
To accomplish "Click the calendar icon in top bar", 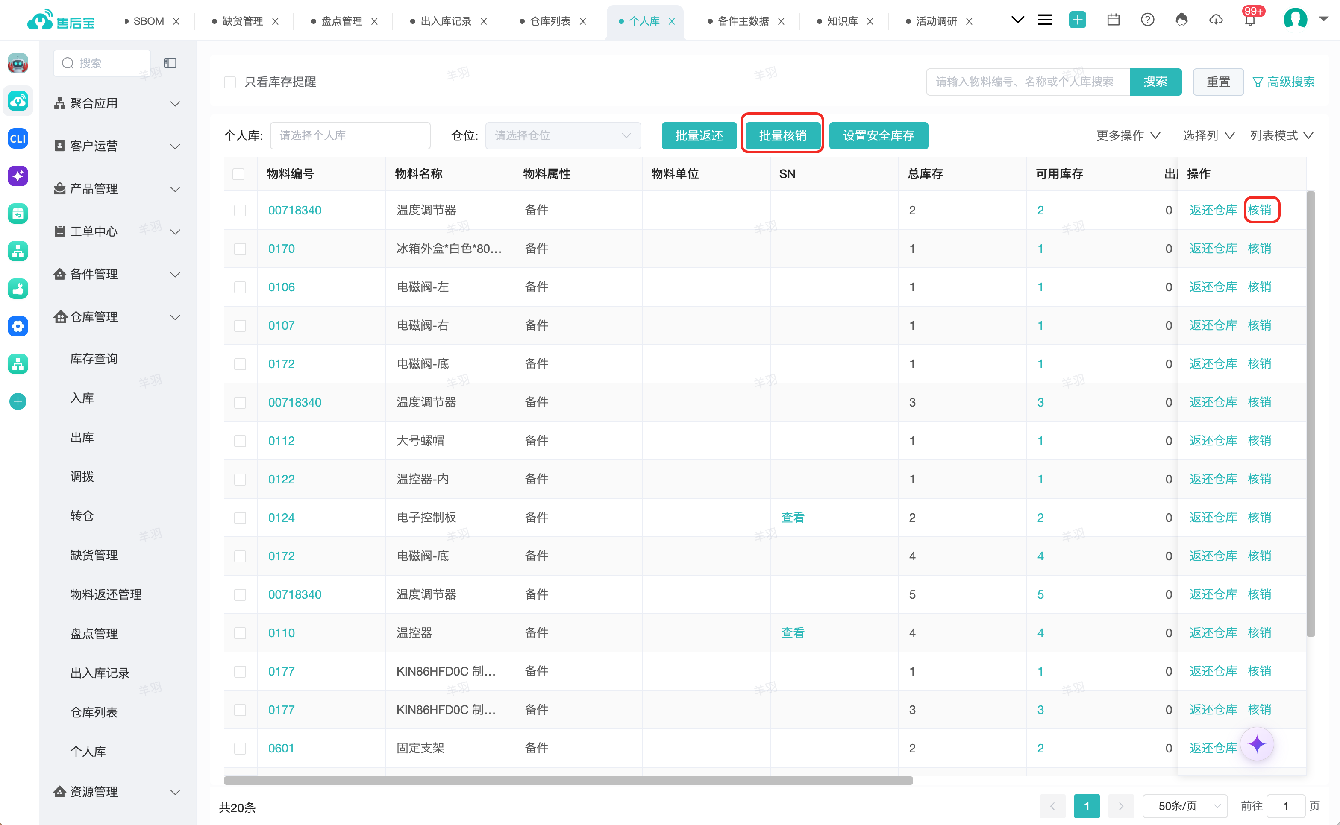I will click(x=1114, y=20).
